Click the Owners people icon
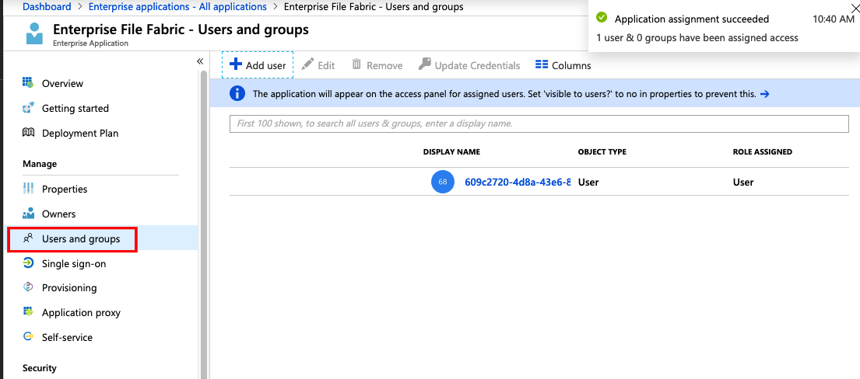 point(28,214)
